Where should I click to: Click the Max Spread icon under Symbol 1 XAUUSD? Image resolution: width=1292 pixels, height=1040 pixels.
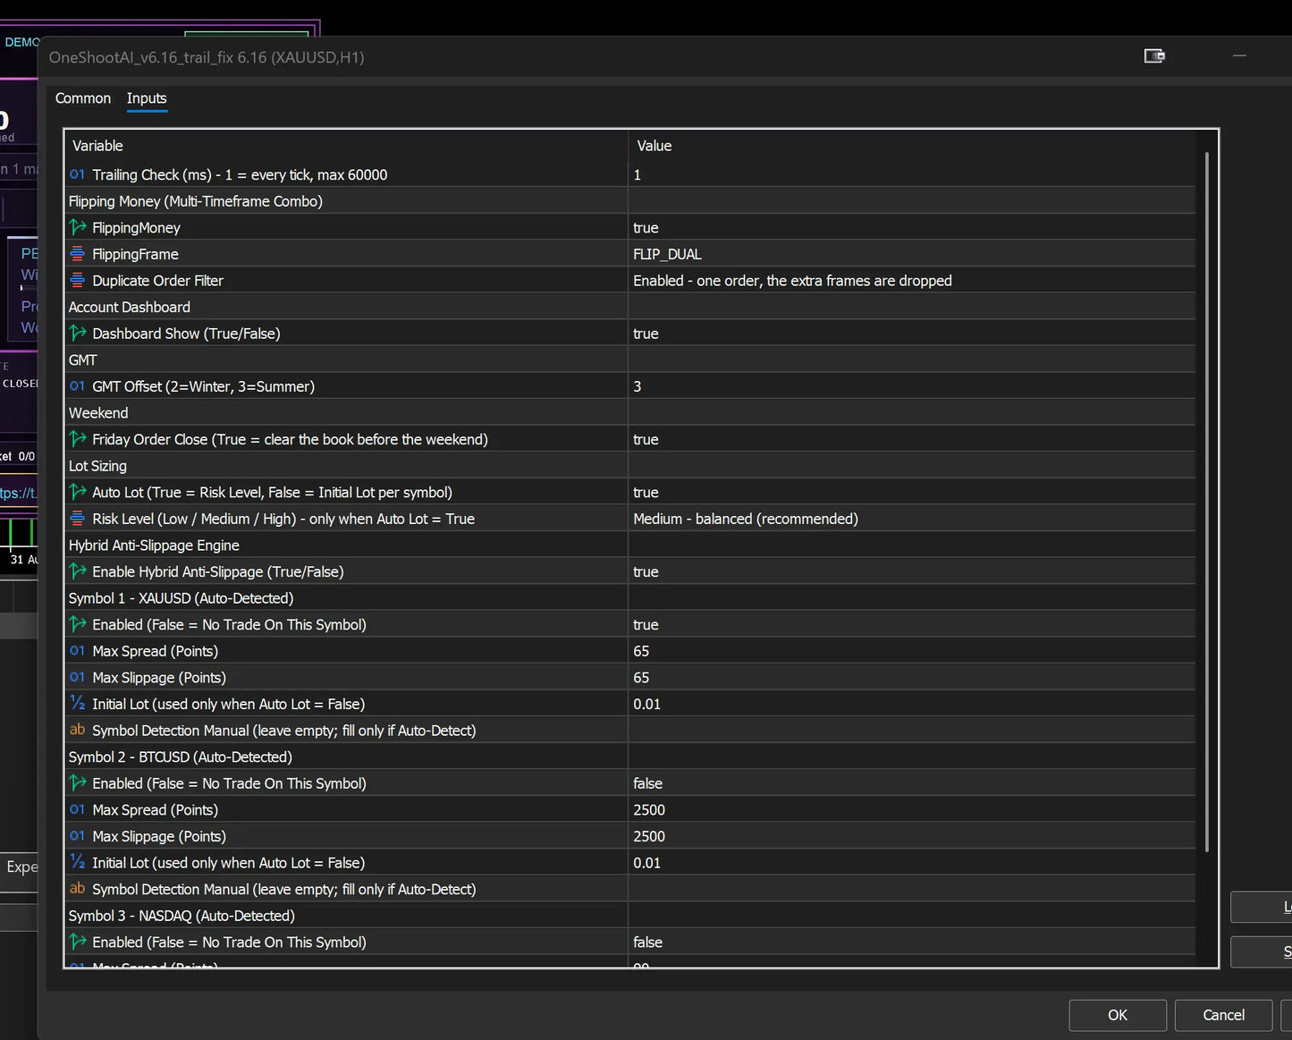(78, 651)
